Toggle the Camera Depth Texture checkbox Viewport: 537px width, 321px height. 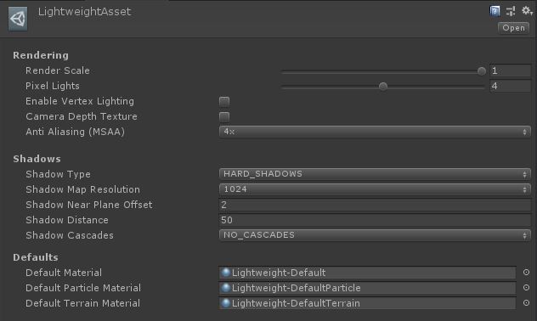(224, 117)
